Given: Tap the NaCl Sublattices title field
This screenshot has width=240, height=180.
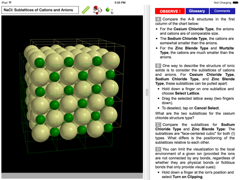Looking at the screenshot, I should [40, 10].
